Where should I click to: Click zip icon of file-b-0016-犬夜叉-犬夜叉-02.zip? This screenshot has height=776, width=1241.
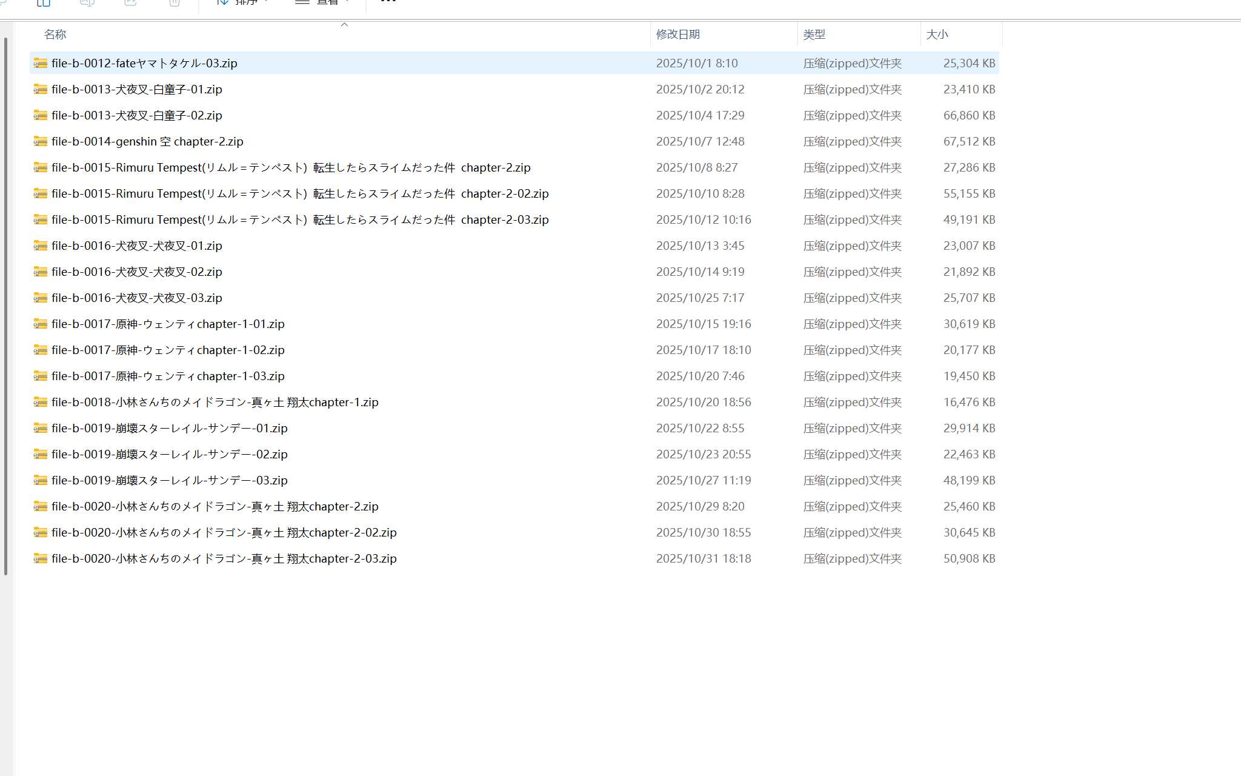tap(41, 272)
